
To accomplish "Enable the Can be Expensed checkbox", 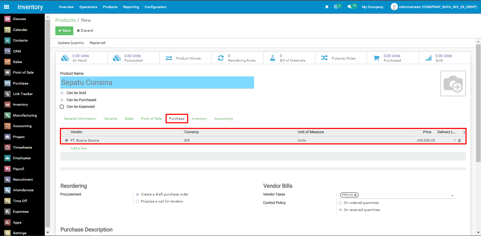I will pos(62,107).
